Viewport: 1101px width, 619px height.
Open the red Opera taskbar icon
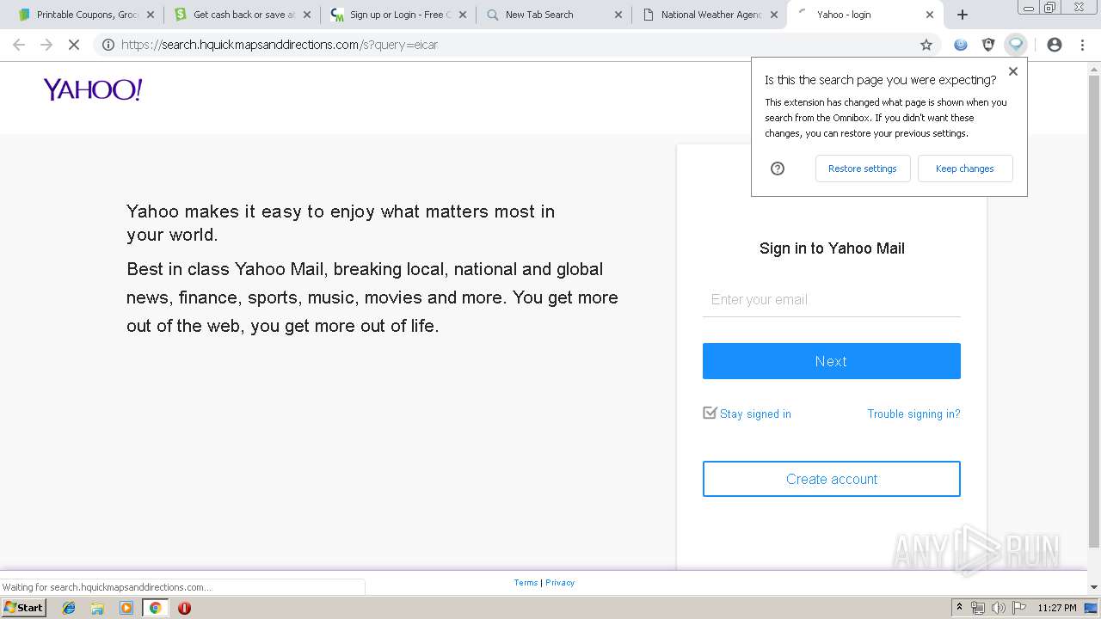coord(184,608)
